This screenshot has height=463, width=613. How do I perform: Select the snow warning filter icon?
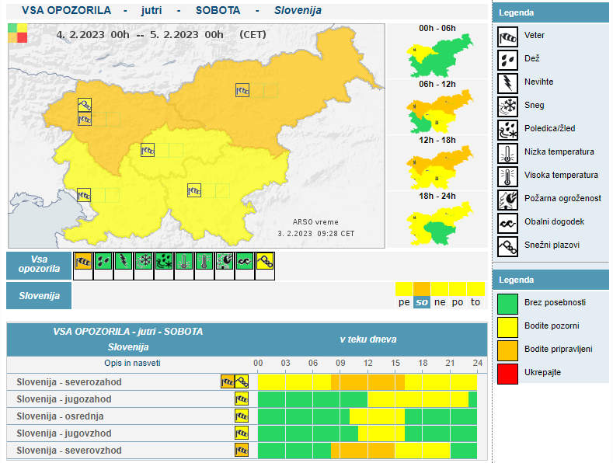(144, 263)
